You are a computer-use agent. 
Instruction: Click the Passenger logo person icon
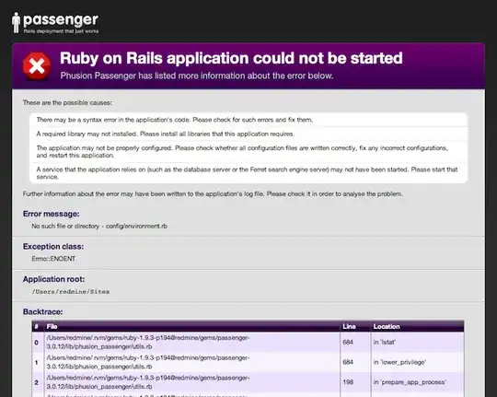point(16,22)
